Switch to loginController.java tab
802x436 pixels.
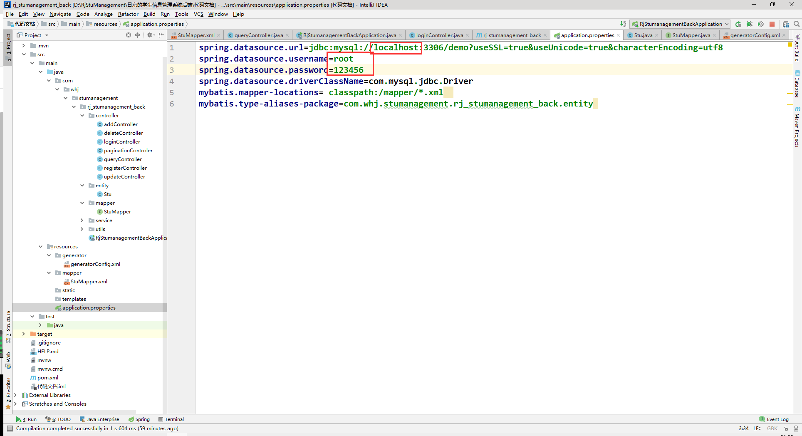(x=439, y=35)
